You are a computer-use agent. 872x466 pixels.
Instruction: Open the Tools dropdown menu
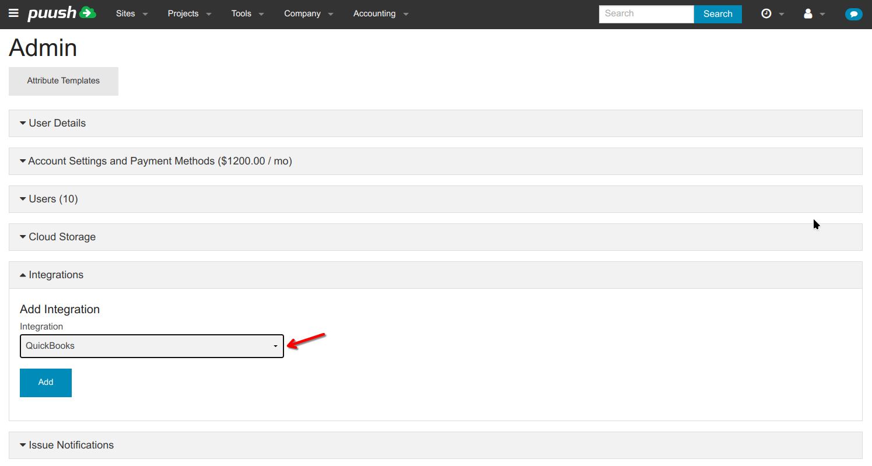pyautogui.click(x=247, y=14)
